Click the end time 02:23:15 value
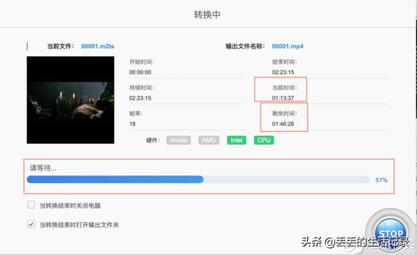Screen dimensions: 417x255 (x=283, y=72)
